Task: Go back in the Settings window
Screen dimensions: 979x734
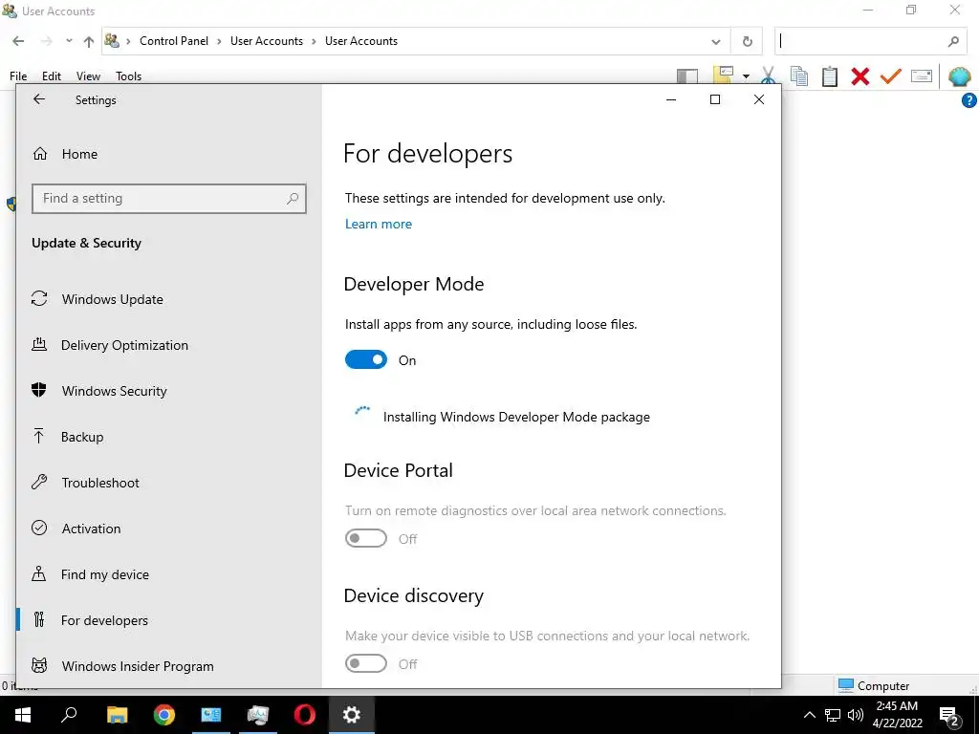Action: coord(39,99)
